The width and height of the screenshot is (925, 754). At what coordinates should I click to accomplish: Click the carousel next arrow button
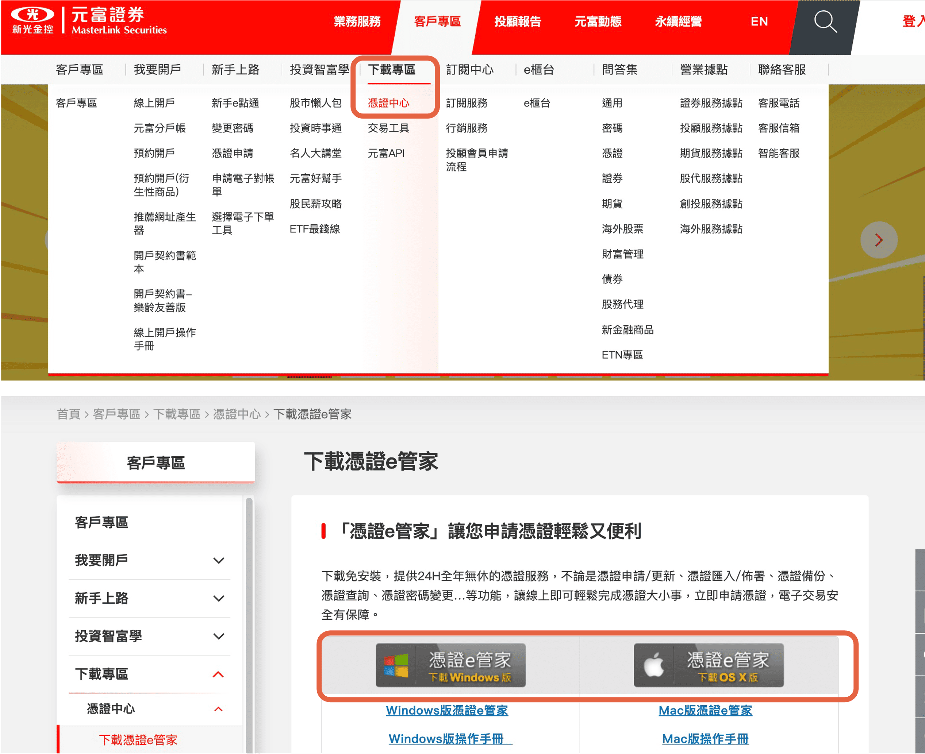pyautogui.click(x=879, y=240)
